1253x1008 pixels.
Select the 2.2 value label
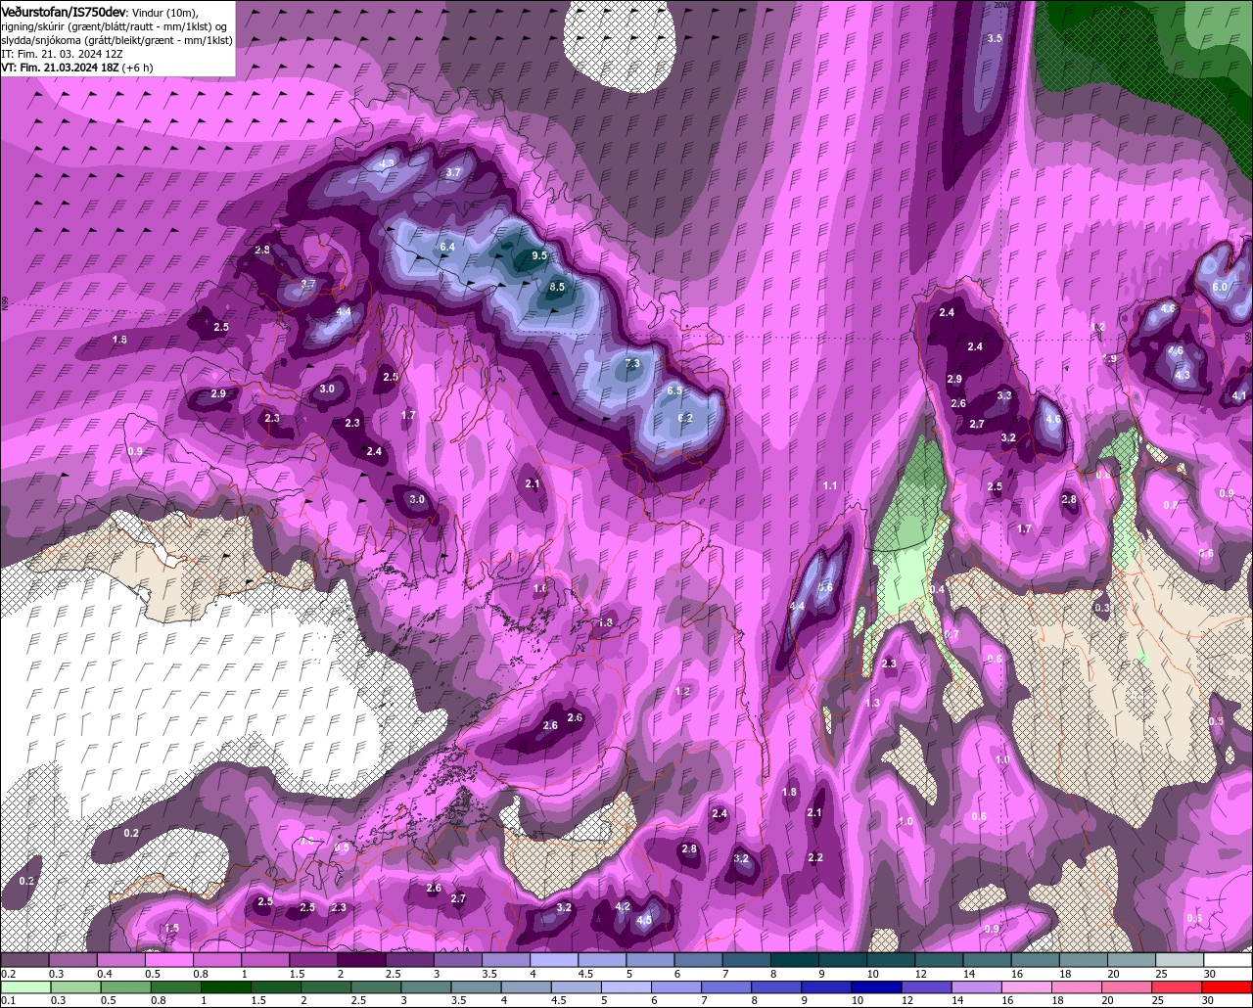coord(815,857)
